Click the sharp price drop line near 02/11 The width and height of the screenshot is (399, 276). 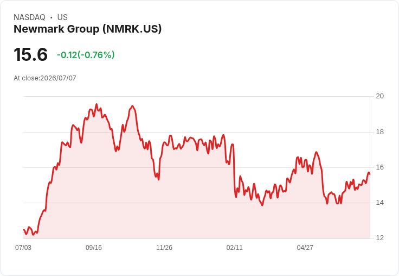click(x=234, y=171)
